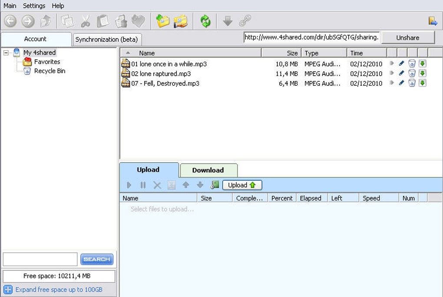Screen dimensions: 443x297
Task: Open Recycle Bin in tree
Action: click(x=50, y=71)
